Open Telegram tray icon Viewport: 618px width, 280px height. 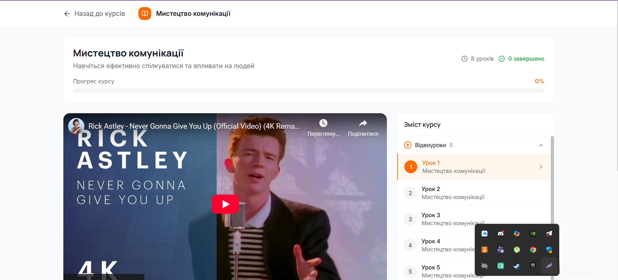pos(549,234)
